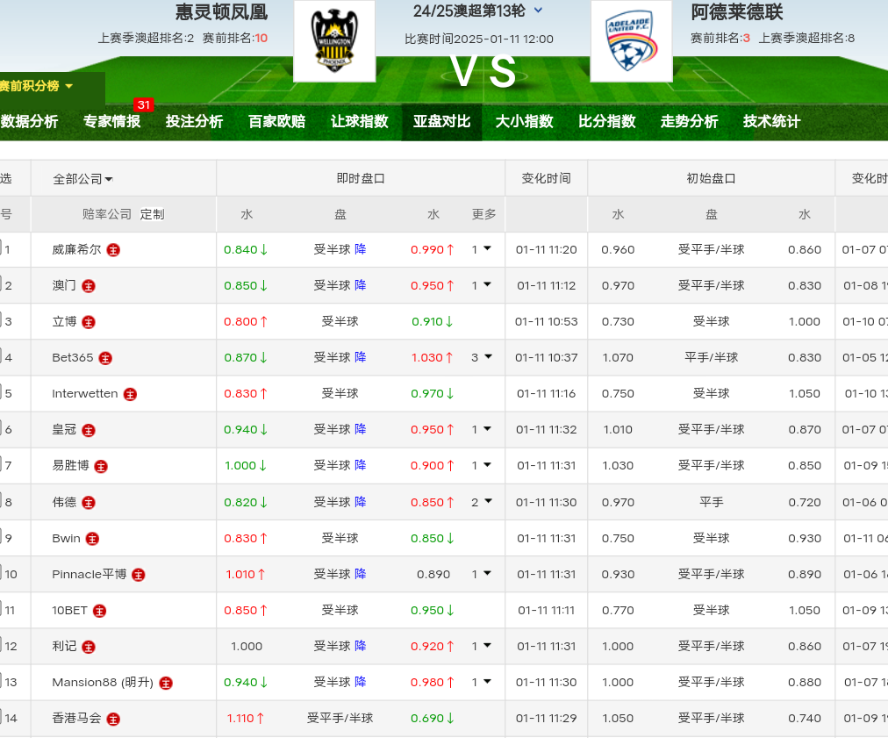Click the 比赛时间2025-01-11 12:00 text
The width and height of the screenshot is (888, 738).
pyautogui.click(x=479, y=39)
